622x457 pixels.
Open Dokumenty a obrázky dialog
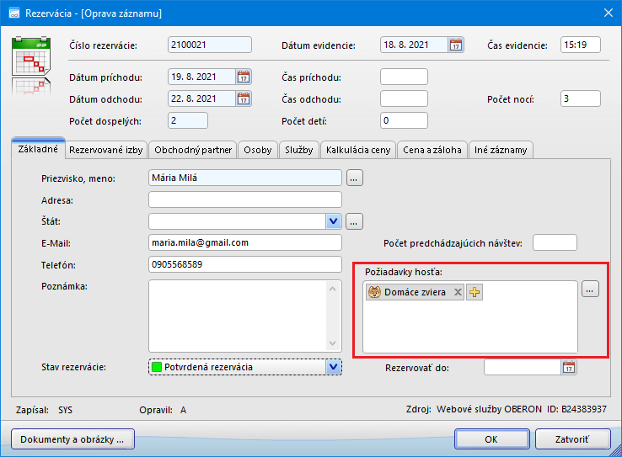tap(72, 438)
